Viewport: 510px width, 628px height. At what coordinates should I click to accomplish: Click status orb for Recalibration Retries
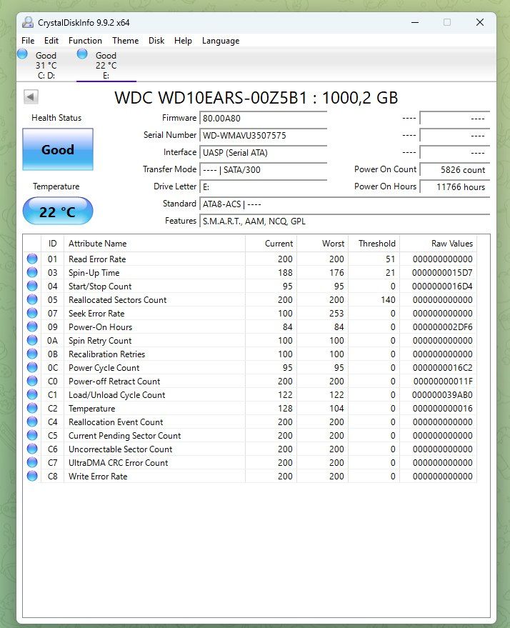point(32,354)
